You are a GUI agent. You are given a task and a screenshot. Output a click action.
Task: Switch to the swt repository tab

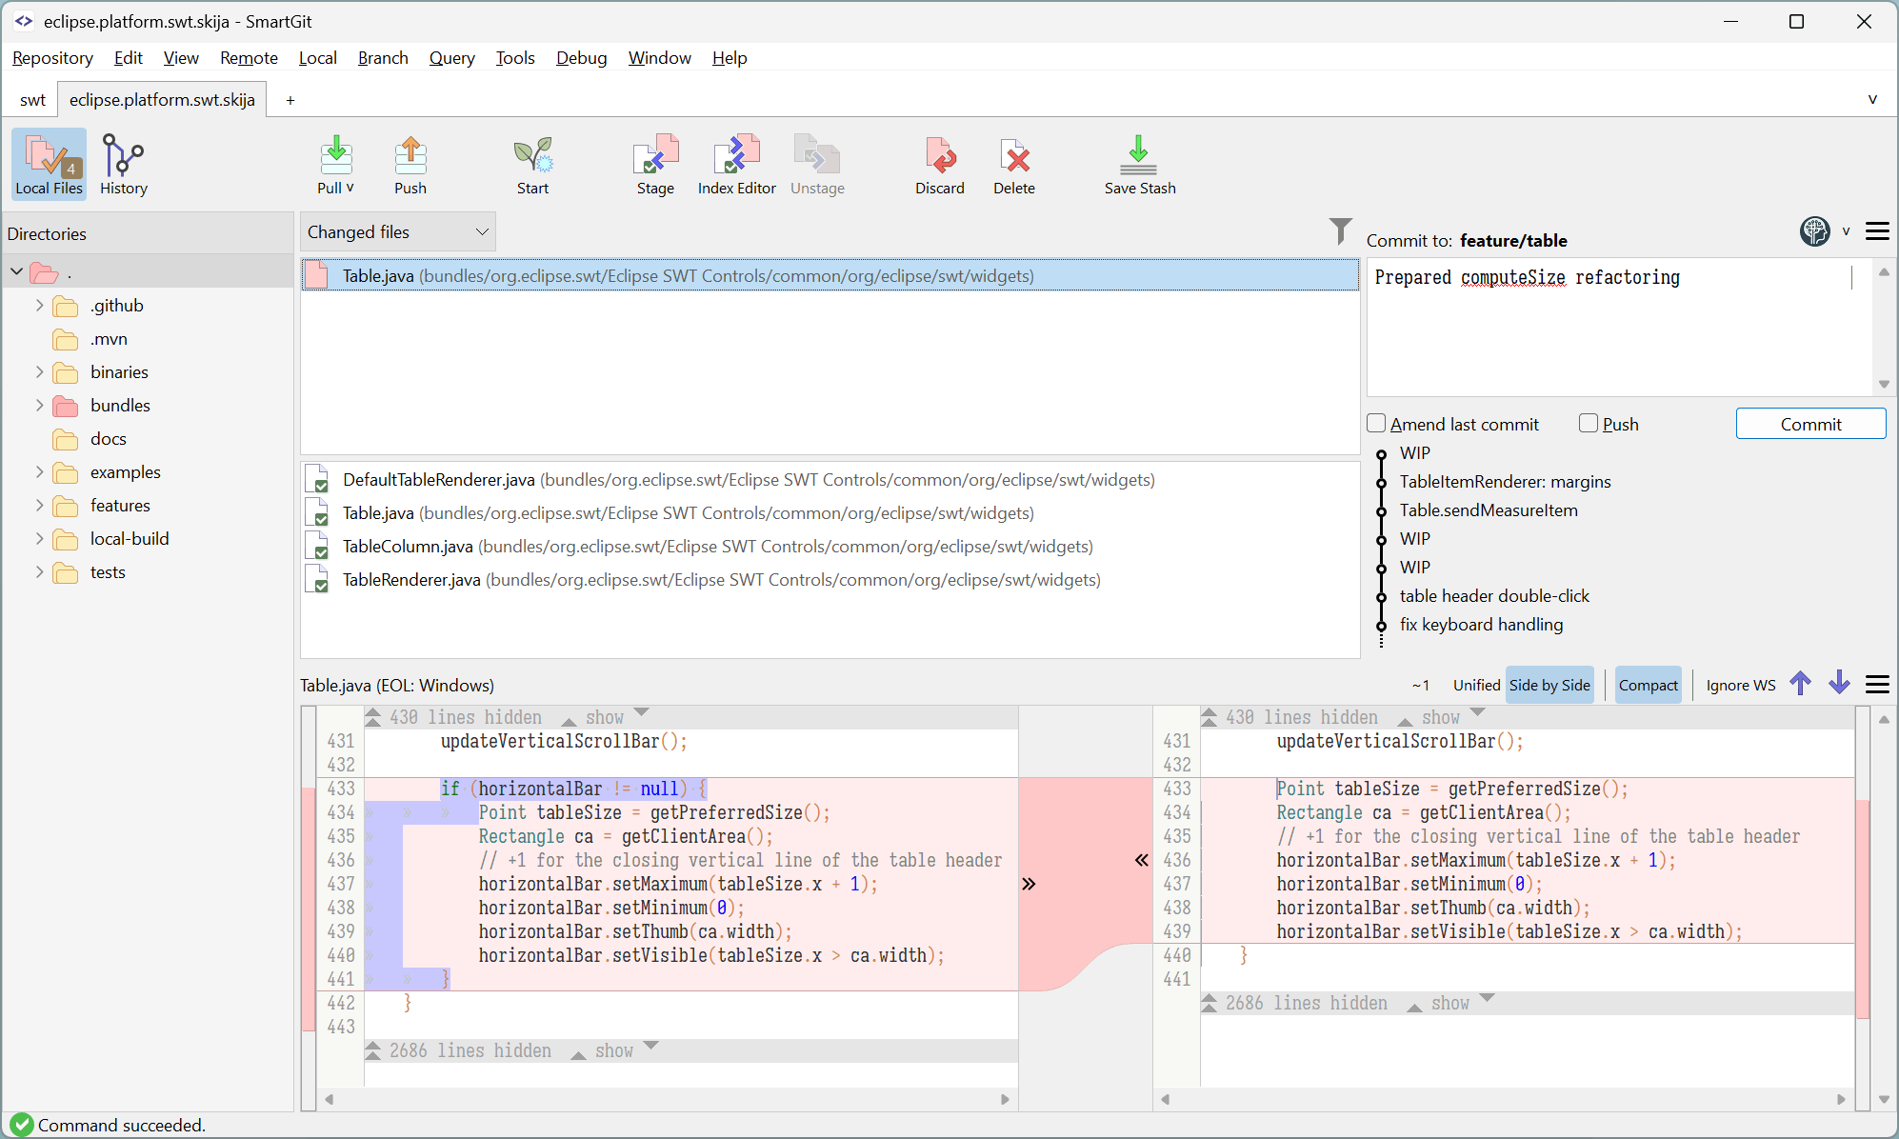click(x=32, y=99)
